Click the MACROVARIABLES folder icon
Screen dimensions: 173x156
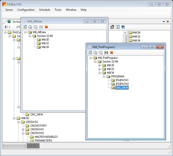point(32,137)
